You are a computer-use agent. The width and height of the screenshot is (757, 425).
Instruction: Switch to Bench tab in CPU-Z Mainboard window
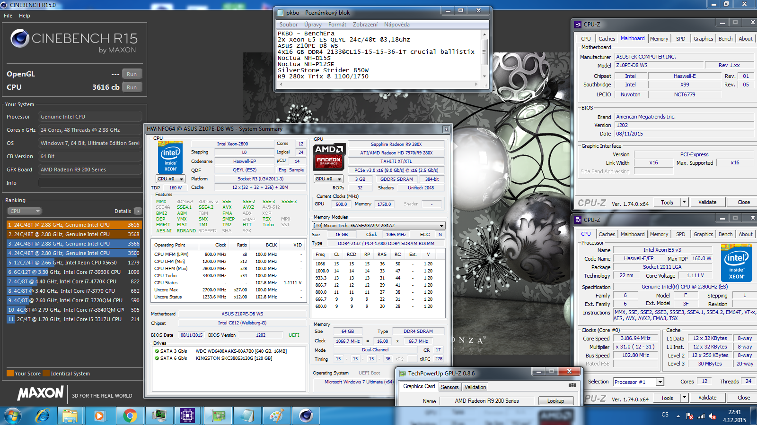tap(725, 39)
